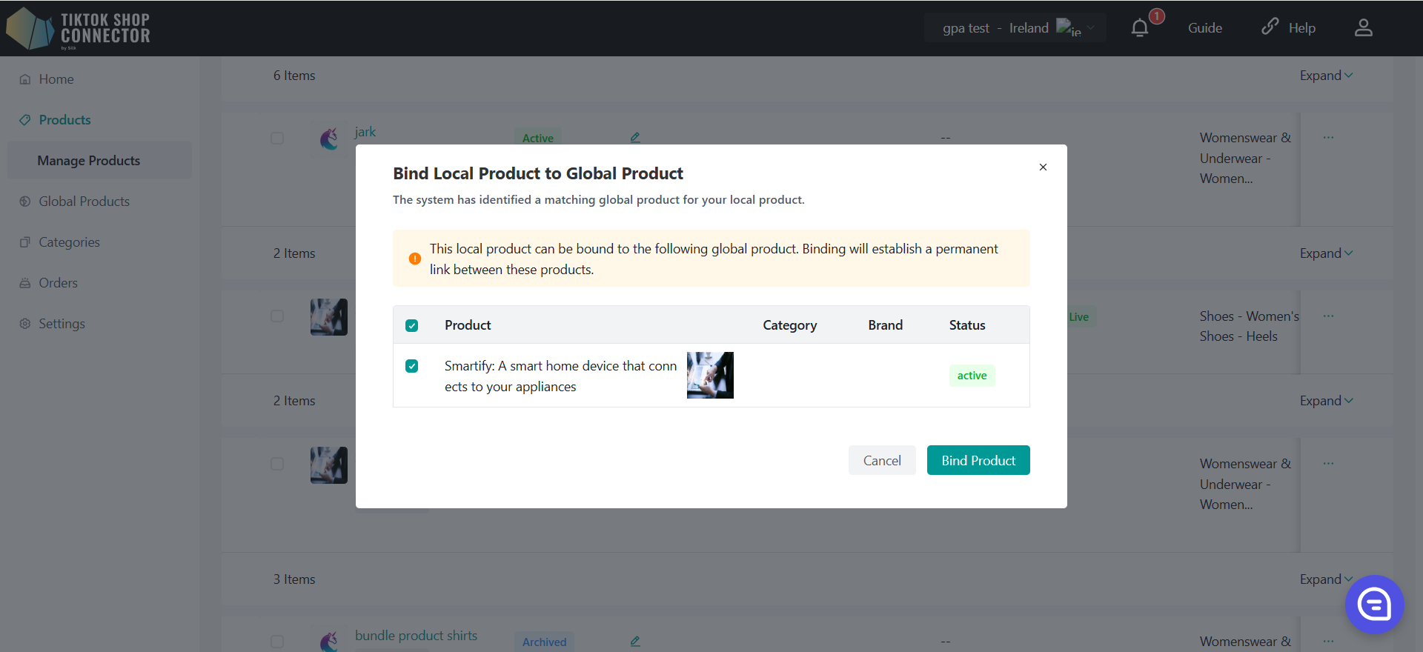Image resolution: width=1423 pixels, height=652 pixels.
Task: Click the edit pencil icon beside Active status
Action: pos(635,138)
